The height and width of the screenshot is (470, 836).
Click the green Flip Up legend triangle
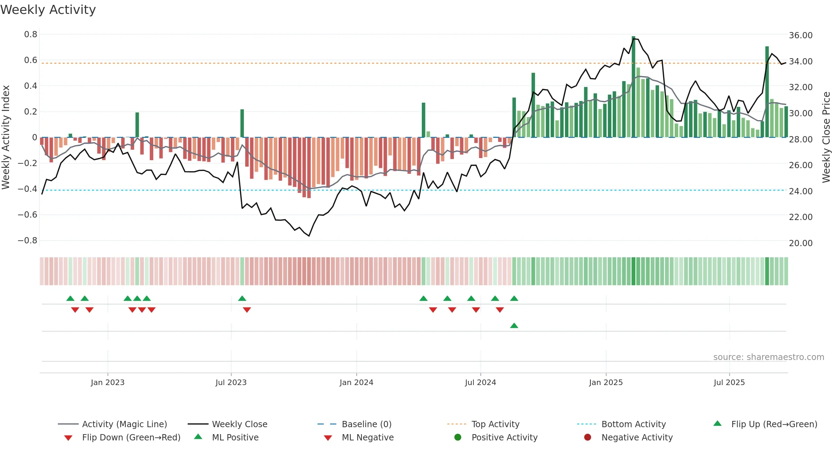click(718, 423)
